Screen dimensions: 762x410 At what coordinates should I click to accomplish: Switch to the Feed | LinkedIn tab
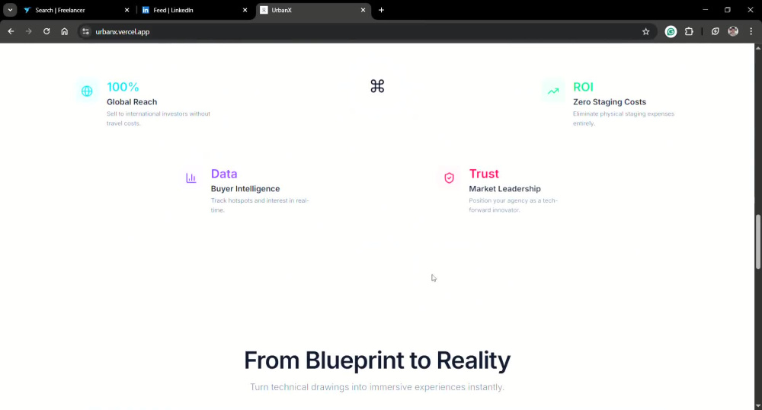(194, 10)
